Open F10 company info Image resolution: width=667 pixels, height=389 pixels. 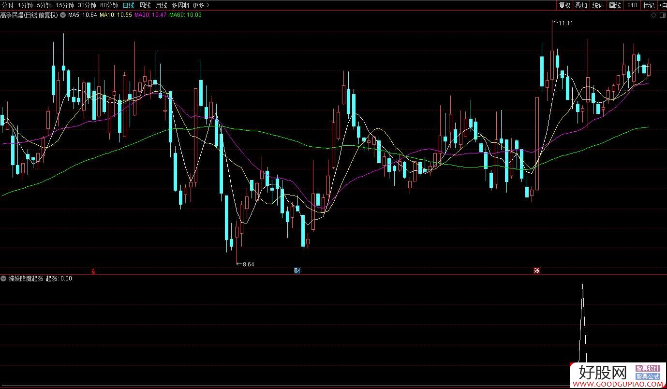[632, 5]
